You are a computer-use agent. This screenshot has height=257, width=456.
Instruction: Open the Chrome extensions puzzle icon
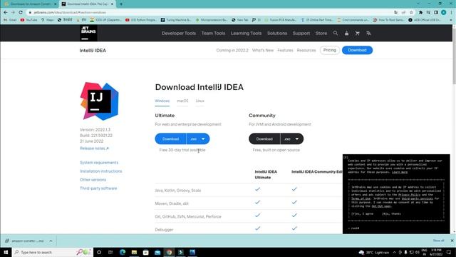[x=420, y=13]
